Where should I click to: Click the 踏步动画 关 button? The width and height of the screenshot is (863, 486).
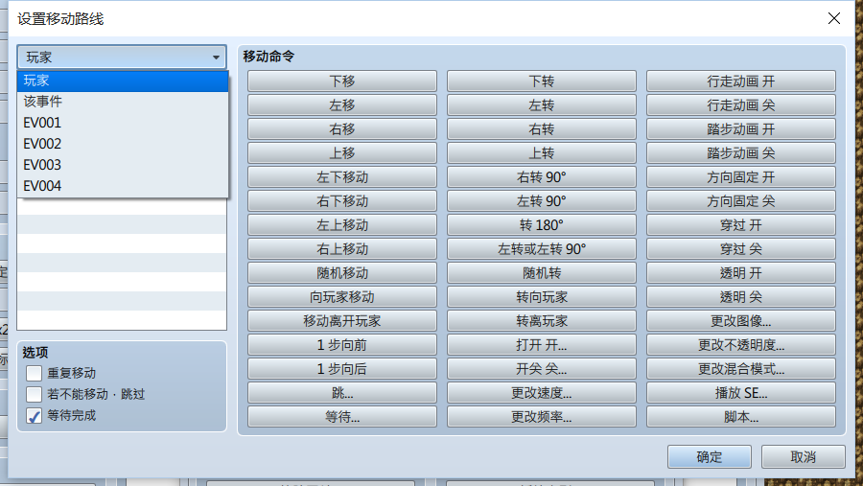click(741, 153)
